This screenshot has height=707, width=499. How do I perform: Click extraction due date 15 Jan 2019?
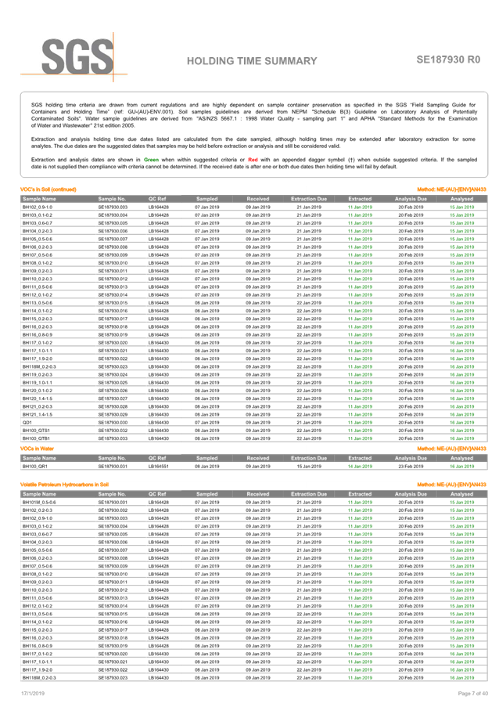(x=309, y=466)
